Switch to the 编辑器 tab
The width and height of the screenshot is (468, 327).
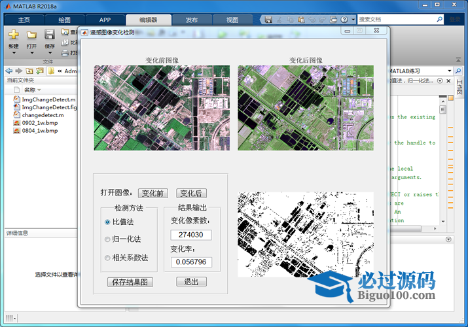click(x=149, y=20)
